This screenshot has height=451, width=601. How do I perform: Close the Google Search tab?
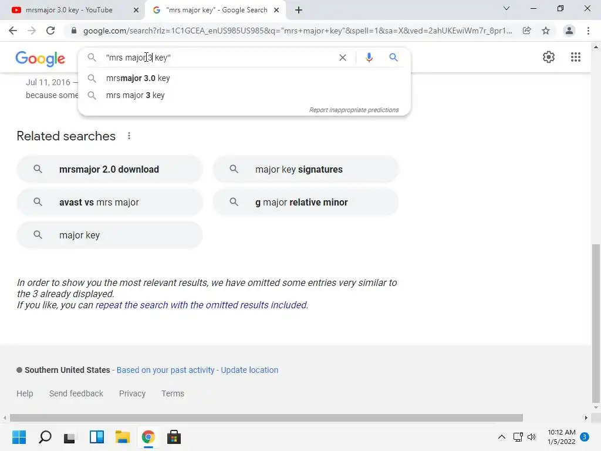pyautogui.click(x=276, y=11)
